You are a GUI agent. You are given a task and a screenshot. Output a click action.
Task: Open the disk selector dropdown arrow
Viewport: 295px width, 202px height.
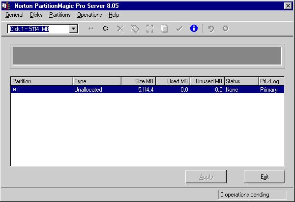click(x=73, y=29)
